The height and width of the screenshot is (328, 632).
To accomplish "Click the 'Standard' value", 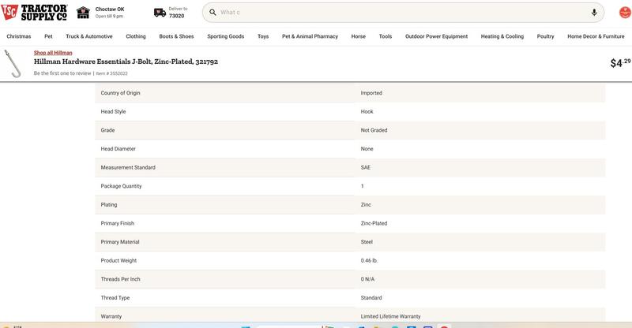I will coord(371,298).
